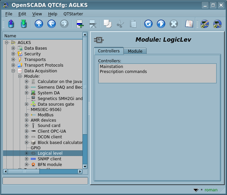The width and height of the screenshot is (227, 195).
Task: Open the Help menu
Action: pyautogui.click(x=52, y=14)
